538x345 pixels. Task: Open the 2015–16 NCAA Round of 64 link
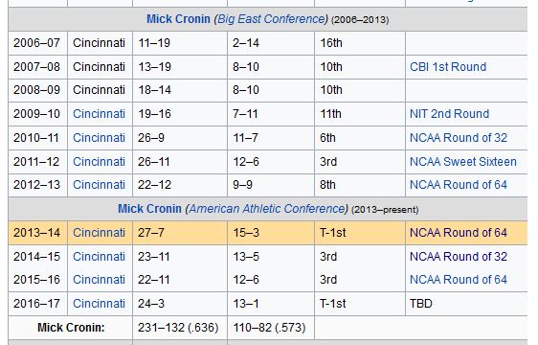[x=459, y=280]
